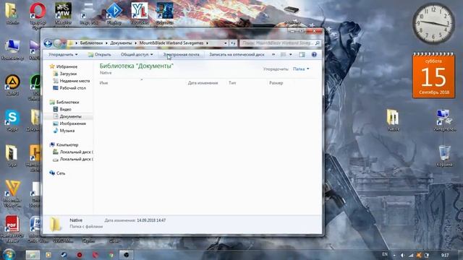Screen dimensions: 463x260
Task: Launch the Freemake Video Converter shortcut
Action: pyautogui.click(x=12, y=188)
